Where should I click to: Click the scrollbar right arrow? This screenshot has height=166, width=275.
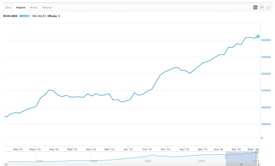click(258, 164)
